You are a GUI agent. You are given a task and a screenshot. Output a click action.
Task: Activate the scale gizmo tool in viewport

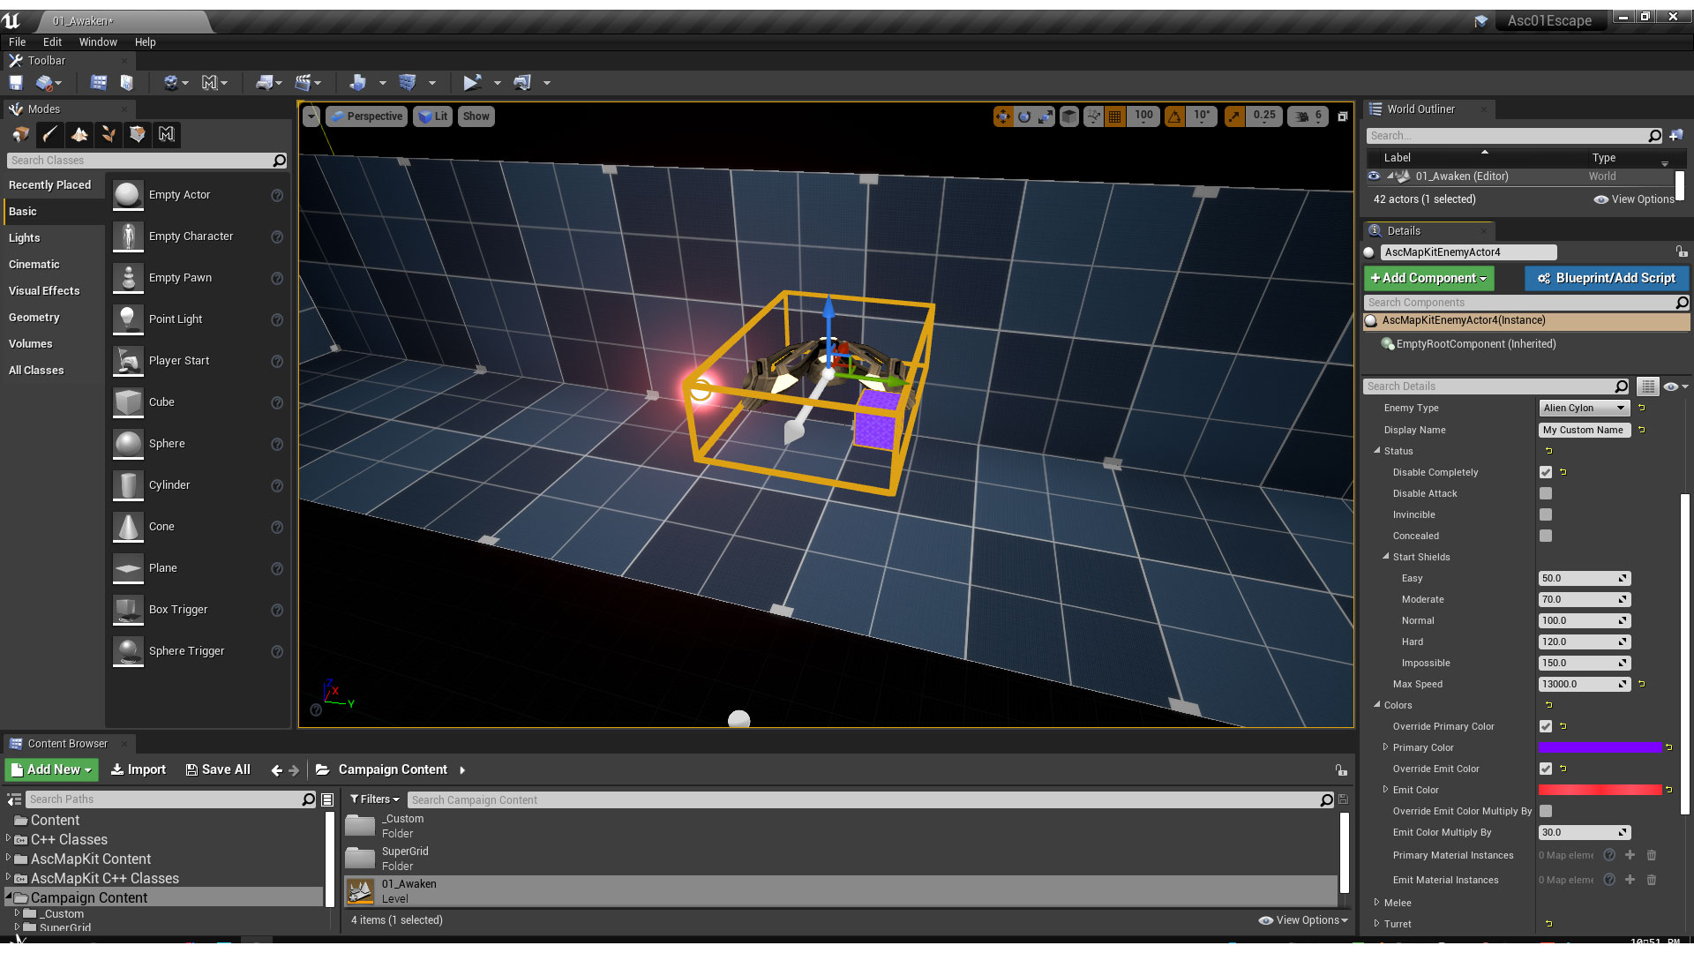1046,116
